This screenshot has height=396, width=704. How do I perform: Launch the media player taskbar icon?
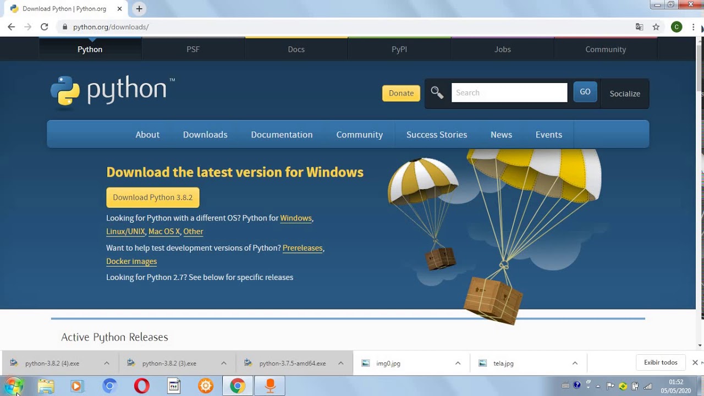[77, 386]
